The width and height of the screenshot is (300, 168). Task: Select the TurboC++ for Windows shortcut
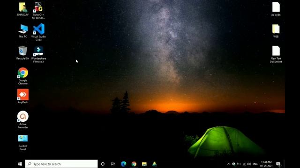point(38,11)
